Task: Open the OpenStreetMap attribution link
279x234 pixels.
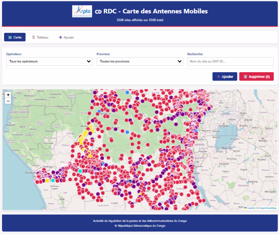Action: tap(268, 208)
